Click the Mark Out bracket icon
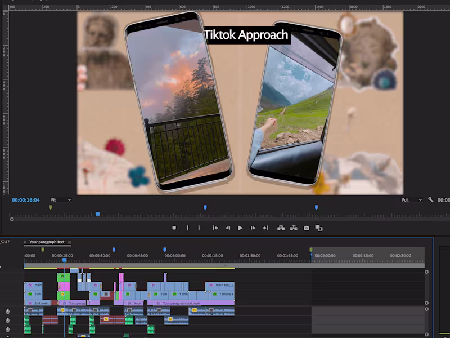450x338 pixels. pos(199,228)
